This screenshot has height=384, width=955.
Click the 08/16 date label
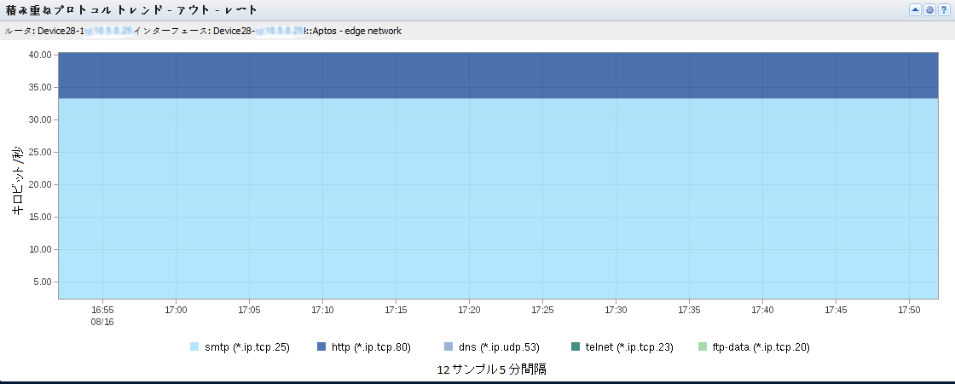tap(102, 322)
